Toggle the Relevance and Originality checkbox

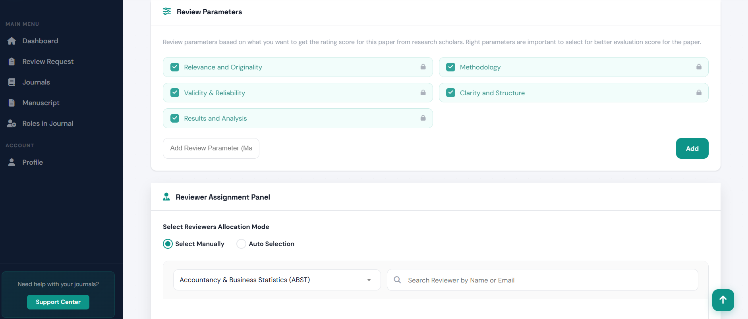pyautogui.click(x=175, y=67)
